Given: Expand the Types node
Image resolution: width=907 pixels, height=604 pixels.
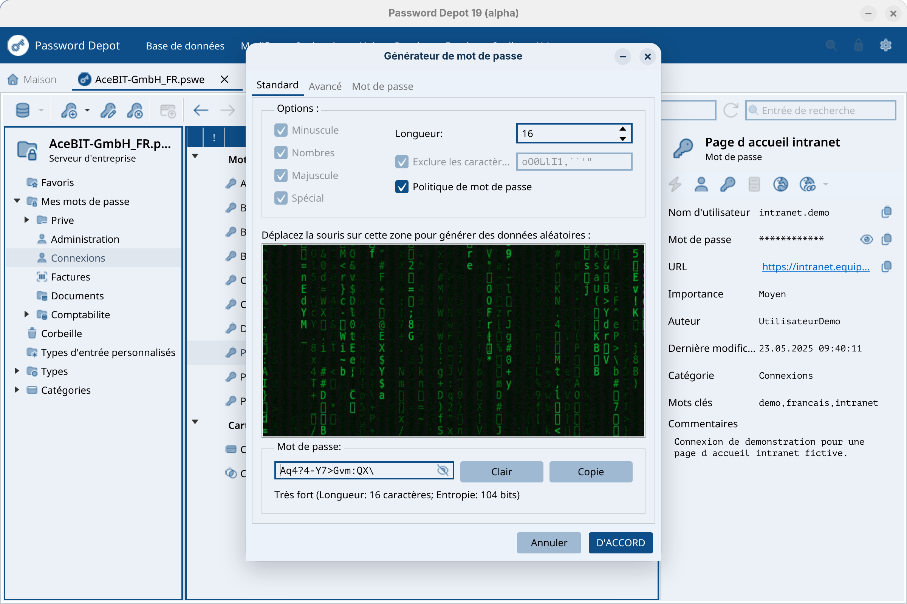Looking at the screenshot, I should [x=17, y=371].
